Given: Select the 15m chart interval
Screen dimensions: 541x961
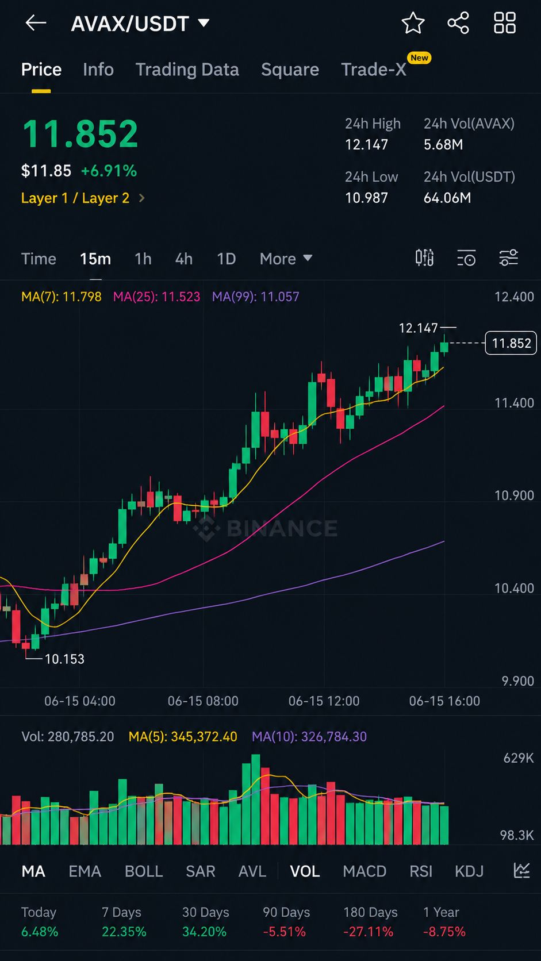Looking at the screenshot, I should point(95,259).
